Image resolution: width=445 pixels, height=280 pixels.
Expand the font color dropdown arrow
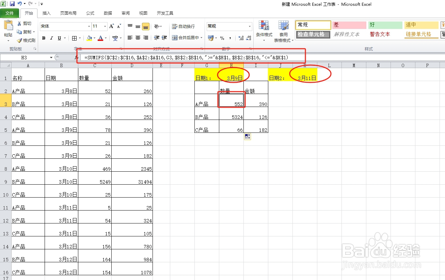click(x=106, y=38)
